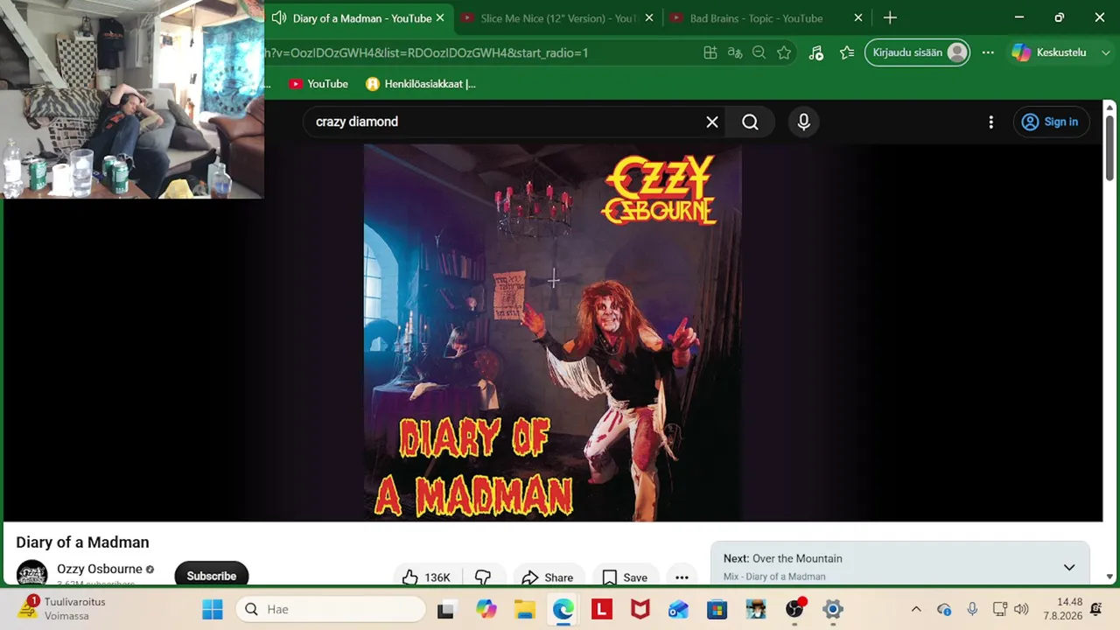Expand the Mix playlist panel chevron

click(x=1068, y=567)
